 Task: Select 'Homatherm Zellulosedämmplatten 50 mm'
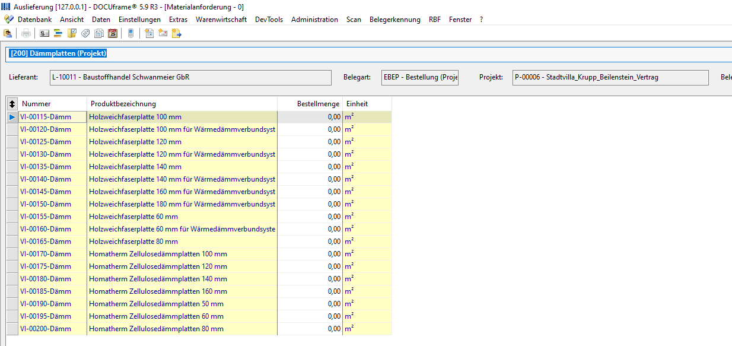(x=182, y=304)
